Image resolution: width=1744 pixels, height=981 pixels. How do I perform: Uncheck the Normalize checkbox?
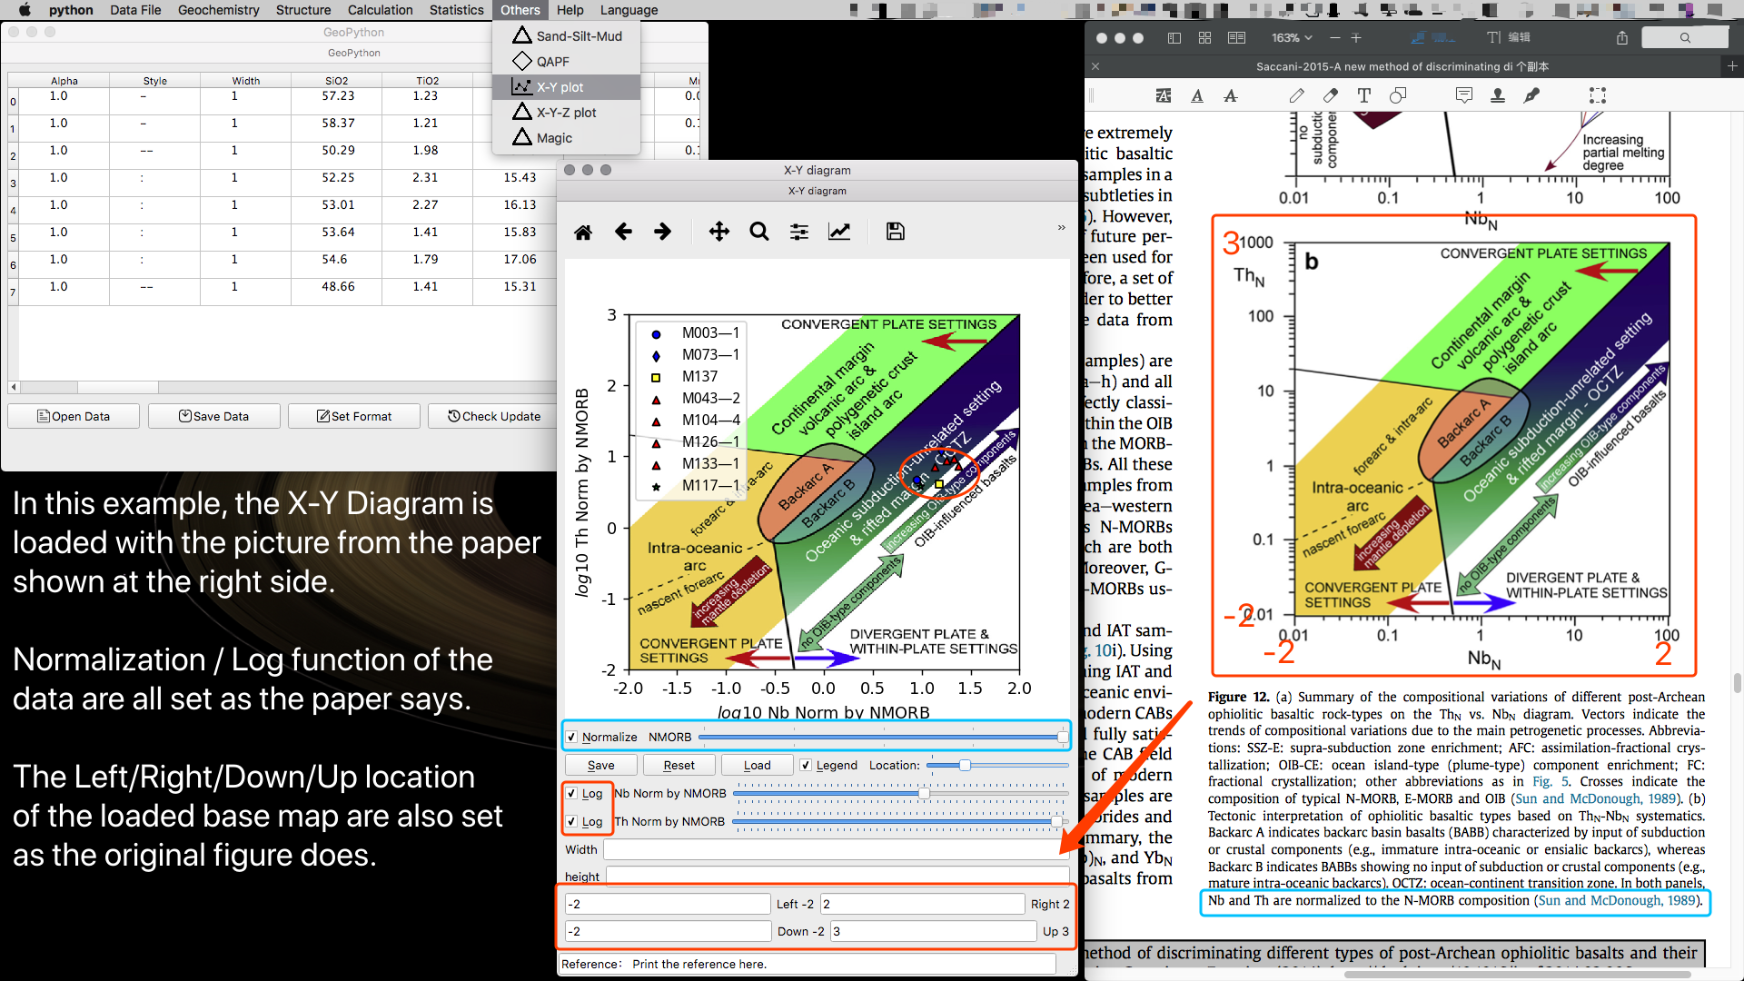coord(571,737)
